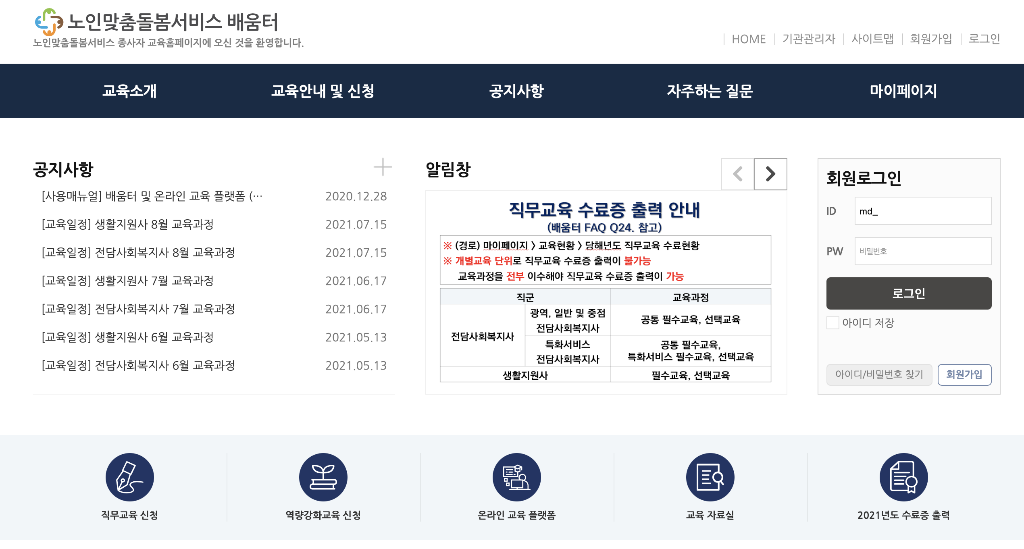The image size is (1024, 549).
Task: Open the 자주하는 질문 menu
Action: (710, 91)
